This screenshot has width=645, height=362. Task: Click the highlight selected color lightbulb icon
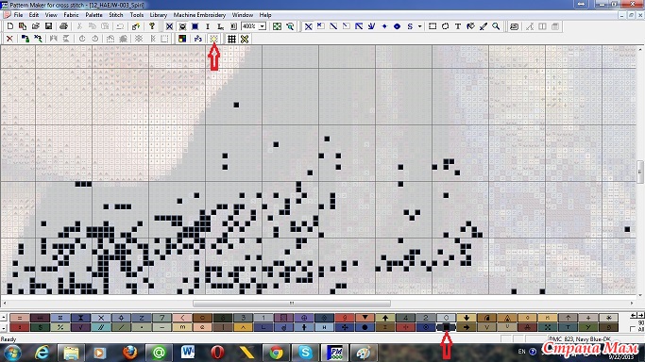pos(213,39)
